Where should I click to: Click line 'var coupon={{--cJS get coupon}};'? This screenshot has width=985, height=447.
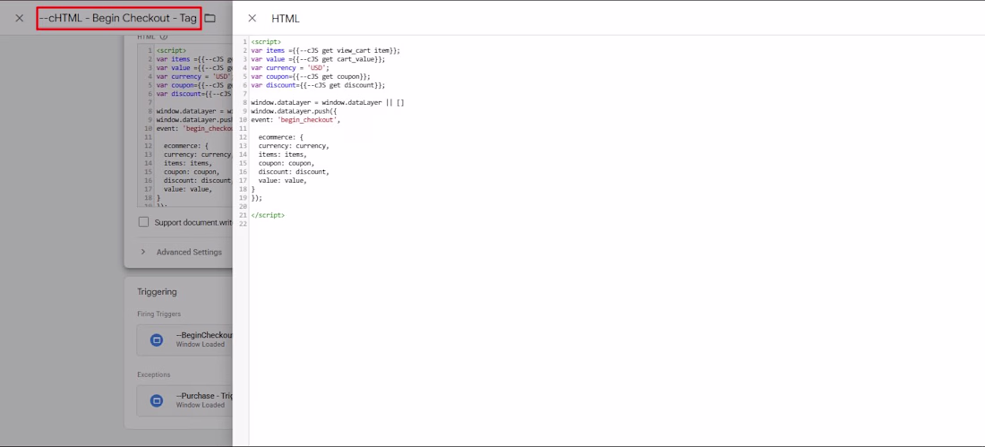click(x=311, y=76)
